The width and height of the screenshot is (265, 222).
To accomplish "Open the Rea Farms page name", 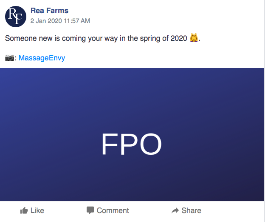I will [x=49, y=11].
